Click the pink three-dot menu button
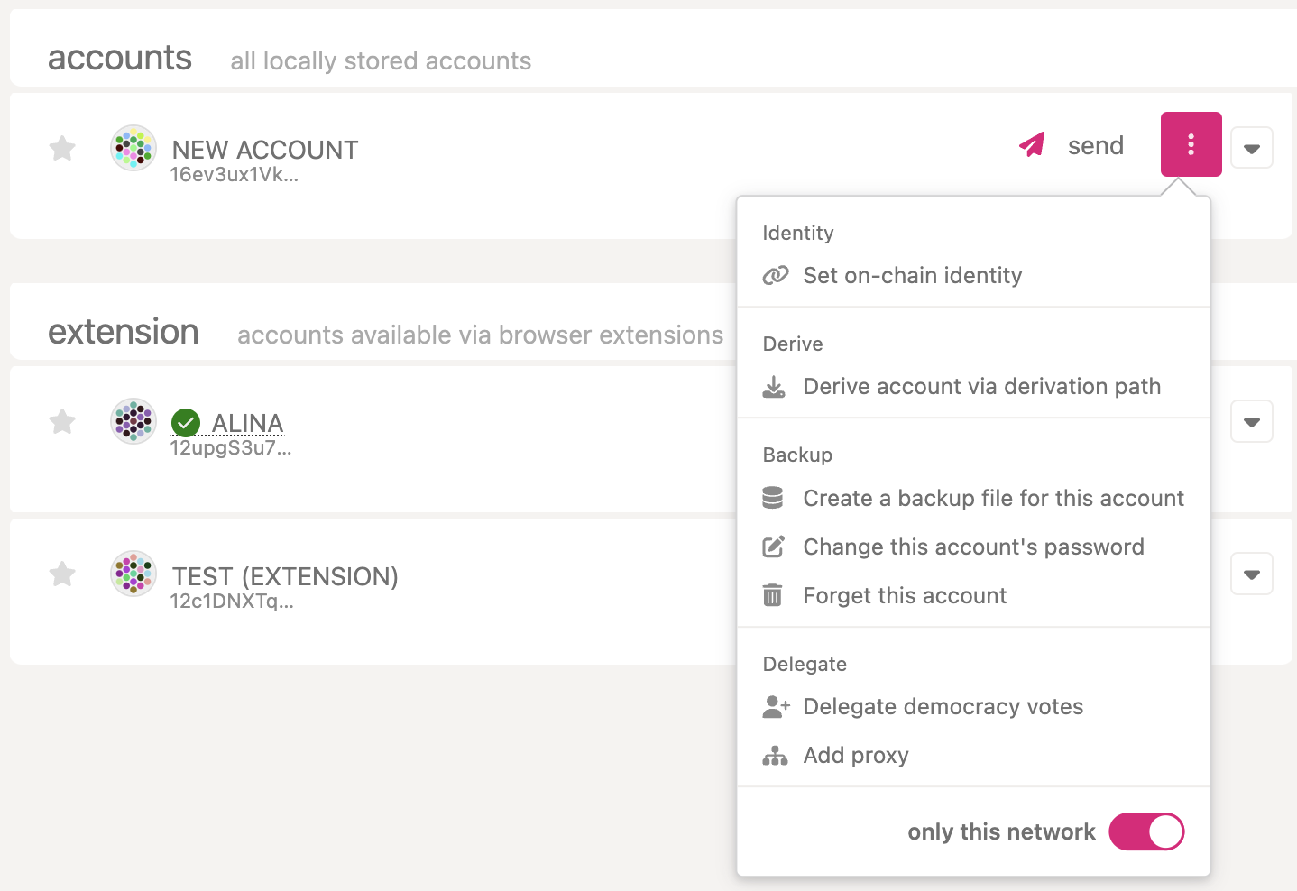1297x891 pixels. 1191,144
